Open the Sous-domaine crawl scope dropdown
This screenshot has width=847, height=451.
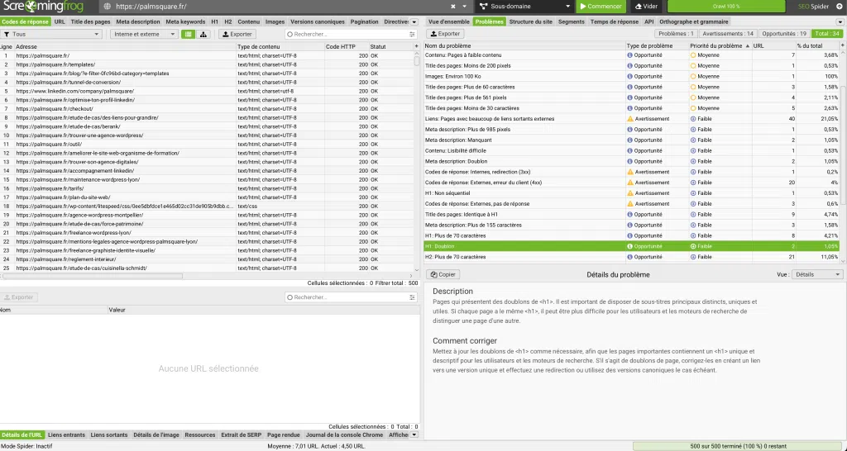524,7
